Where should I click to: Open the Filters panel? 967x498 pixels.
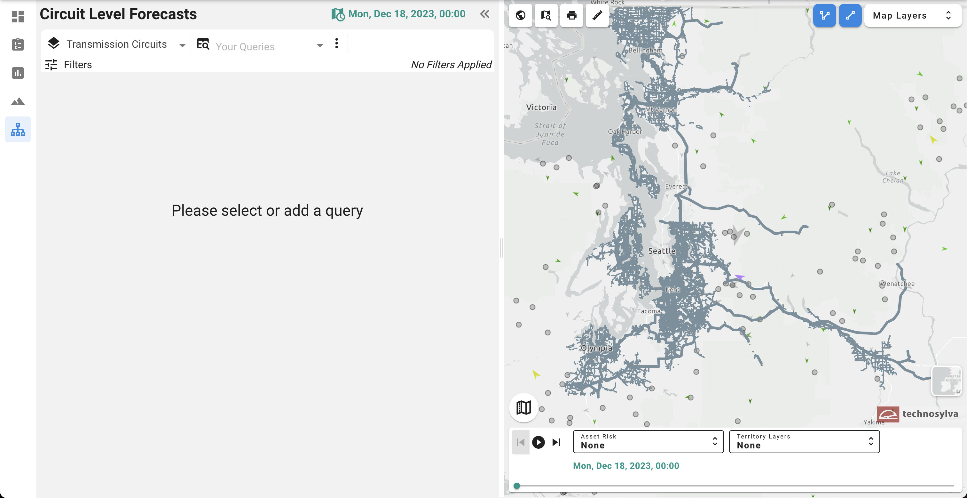(x=69, y=65)
